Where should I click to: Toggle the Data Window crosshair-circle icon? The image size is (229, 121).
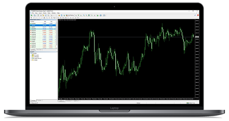pyautogui.click(x=41, y=15)
